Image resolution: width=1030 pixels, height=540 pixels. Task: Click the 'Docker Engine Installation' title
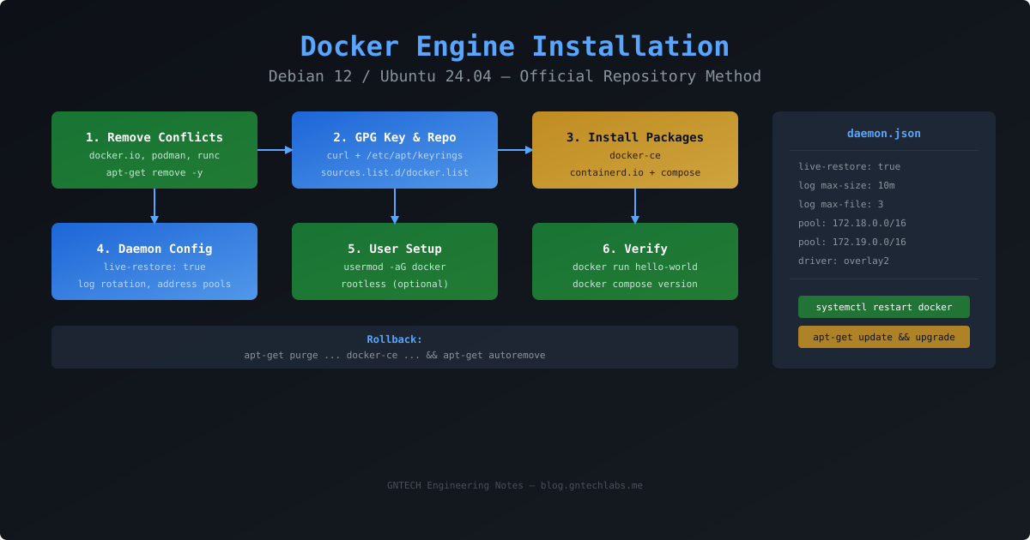pyautogui.click(x=515, y=46)
